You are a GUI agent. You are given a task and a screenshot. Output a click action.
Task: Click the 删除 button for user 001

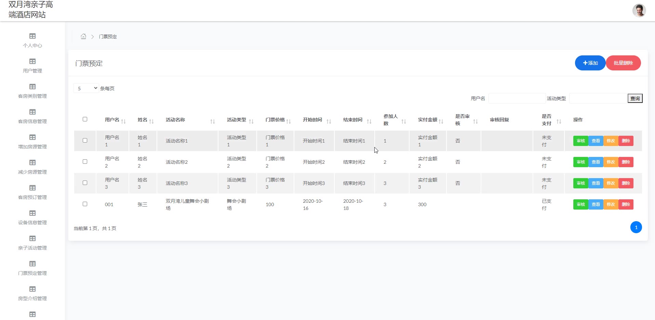[626, 204]
